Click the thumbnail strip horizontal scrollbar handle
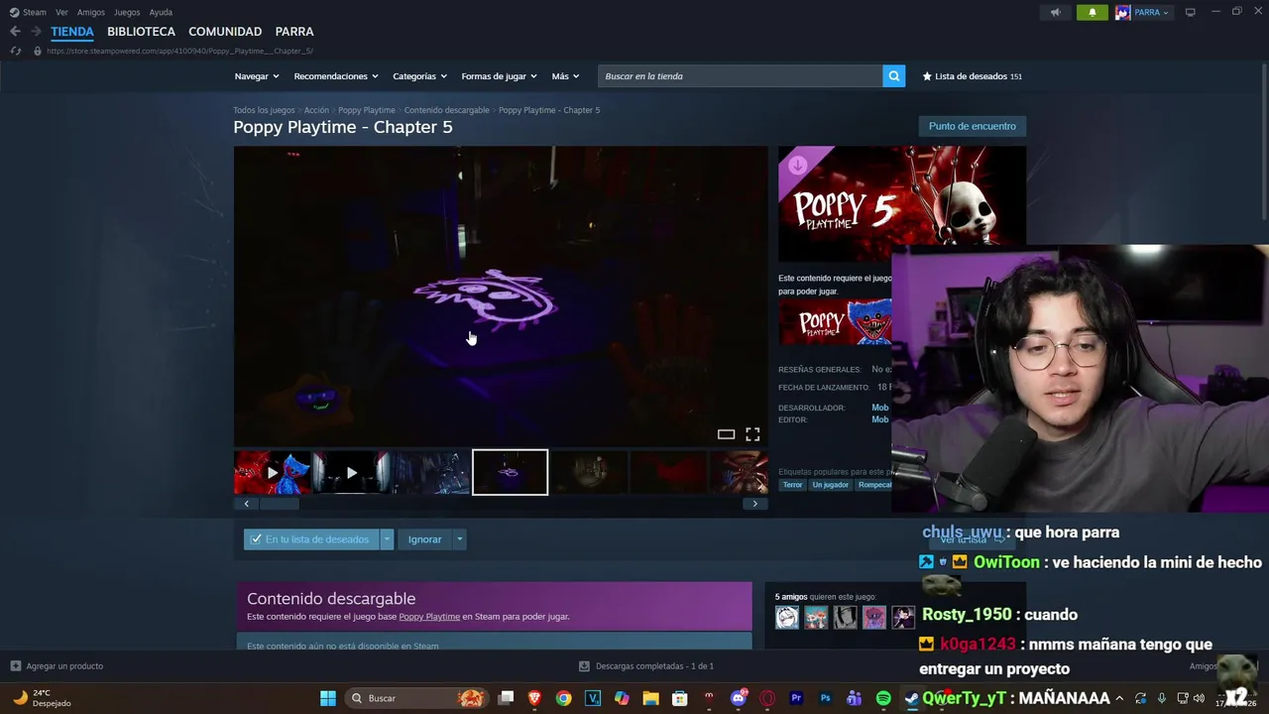 279,504
